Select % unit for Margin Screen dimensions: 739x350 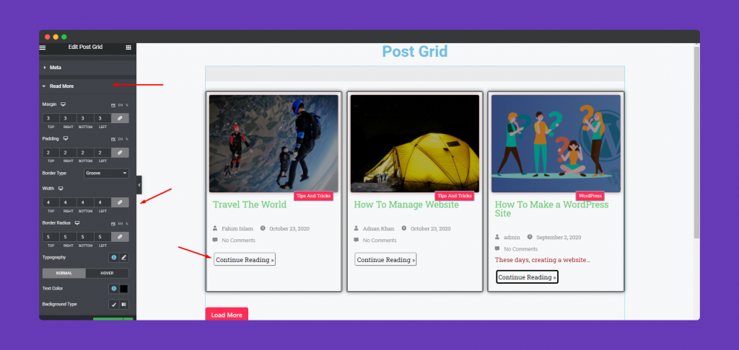tap(126, 105)
